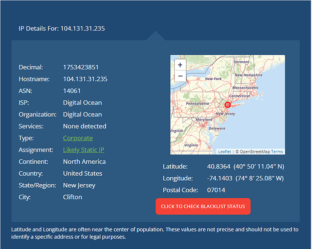
Task: Zoom out on the map with minus button
Action: click(x=180, y=76)
